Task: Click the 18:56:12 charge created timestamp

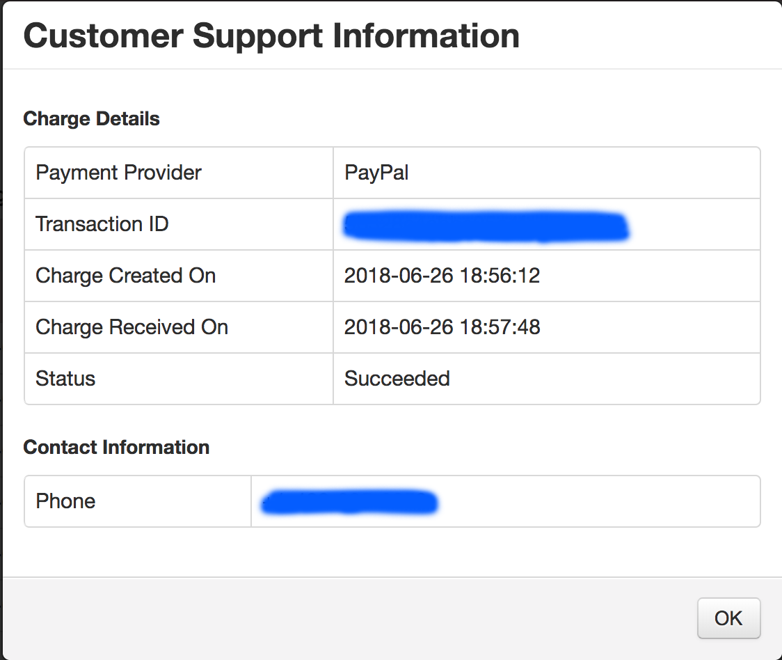Action: [x=442, y=276]
